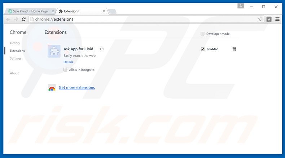Reload the extensions page
This screenshot has width=285, height=158.
[x=23, y=19]
